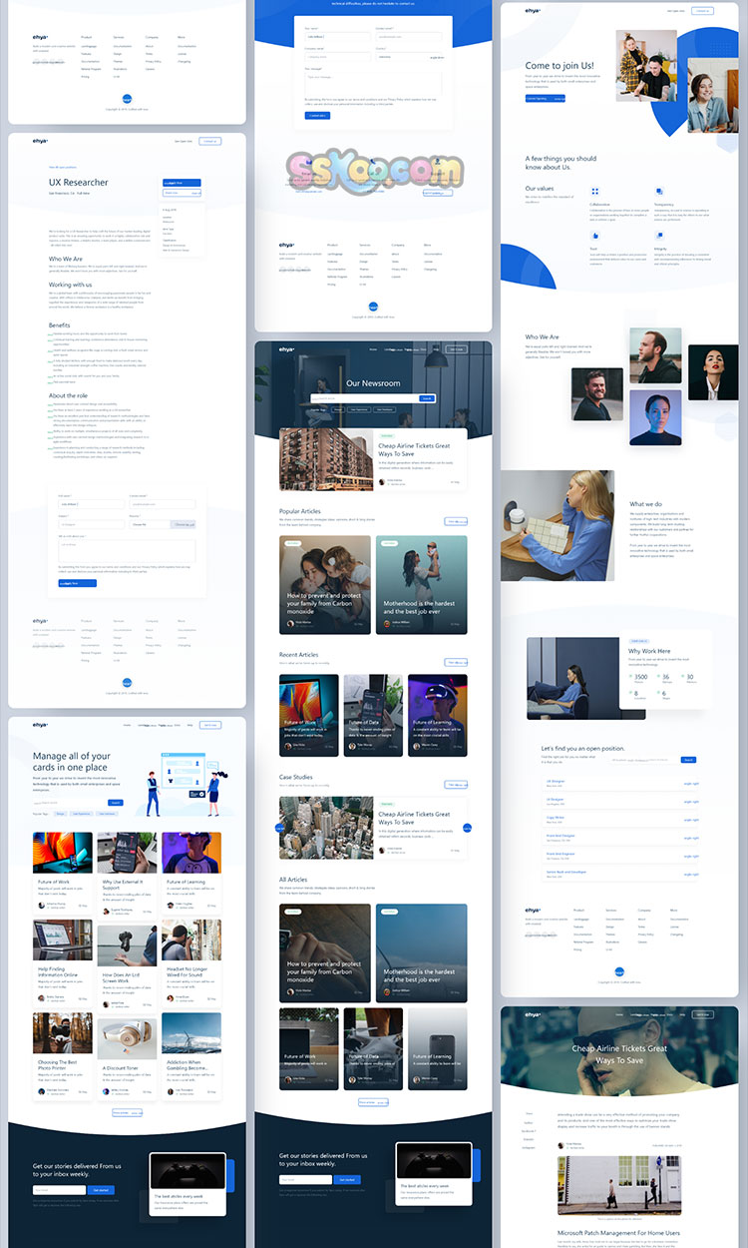This screenshot has width=748, height=1248.
Task: Click search field in Our Newsroom hero
Action: pos(366,398)
